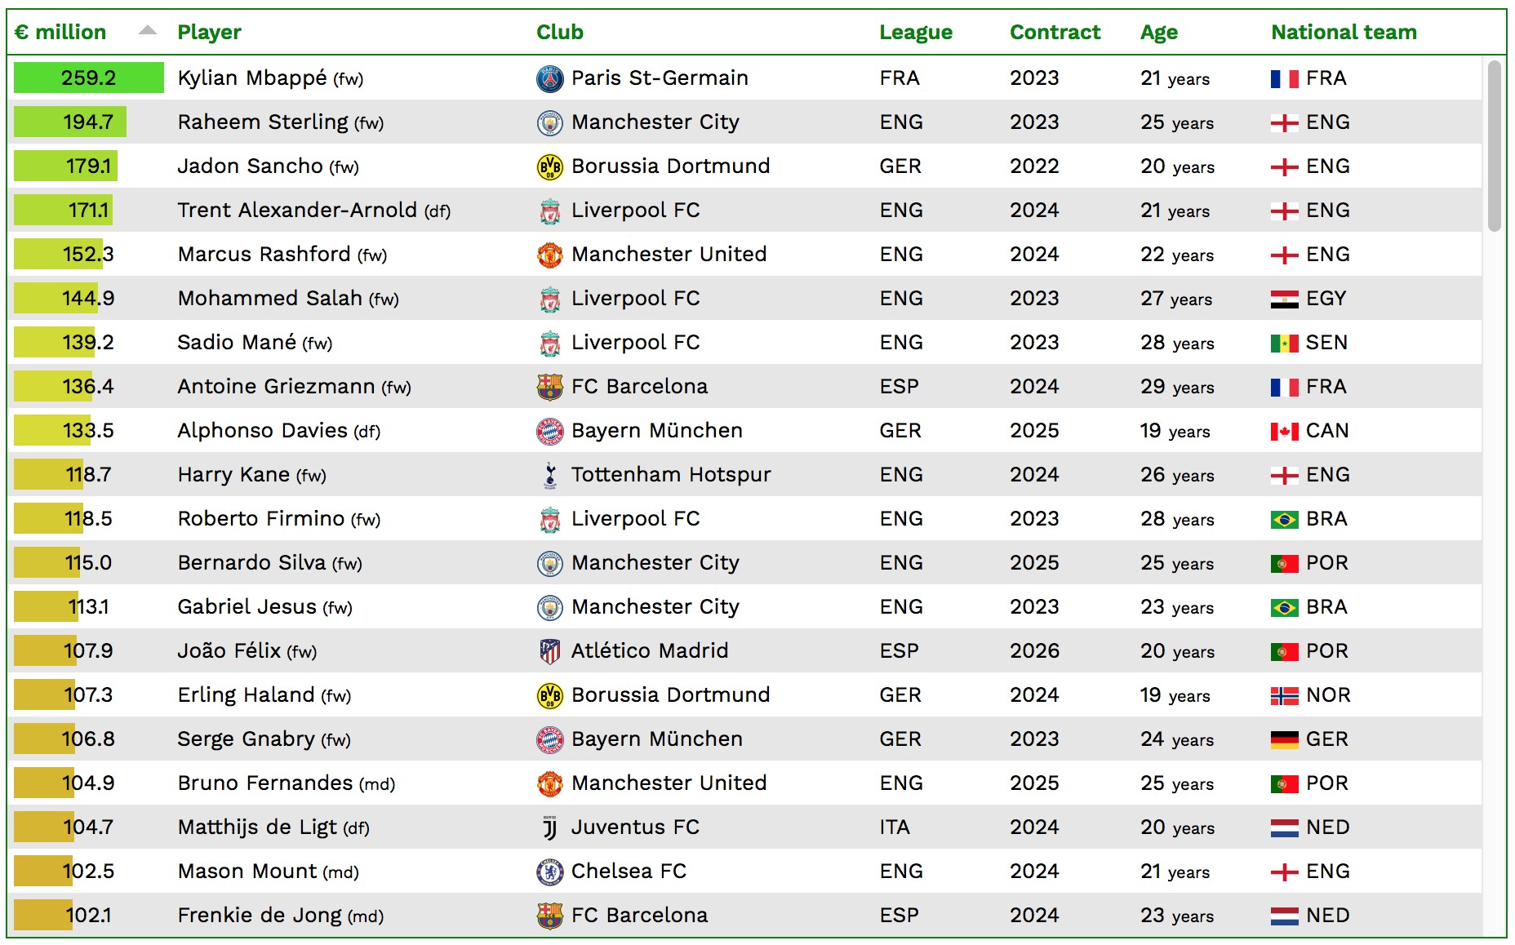Image resolution: width=1515 pixels, height=945 pixels.
Task: Sort by the National team header
Action: (x=1344, y=32)
